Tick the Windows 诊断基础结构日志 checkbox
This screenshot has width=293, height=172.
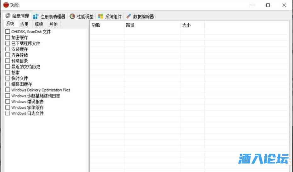coord(8,96)
